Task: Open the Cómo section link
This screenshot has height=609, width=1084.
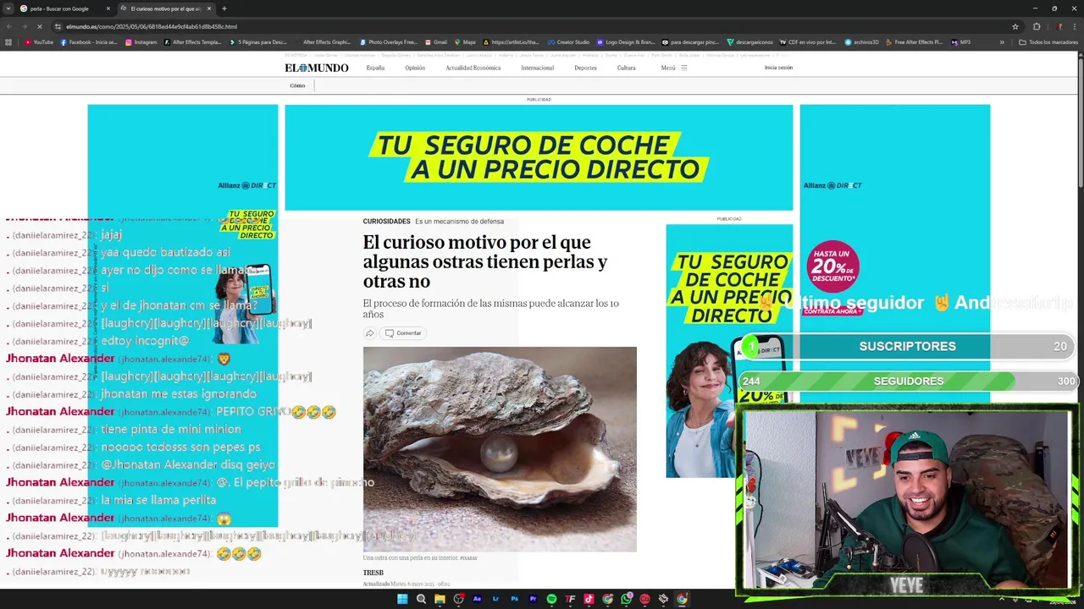Action: [x=297, y=85]
